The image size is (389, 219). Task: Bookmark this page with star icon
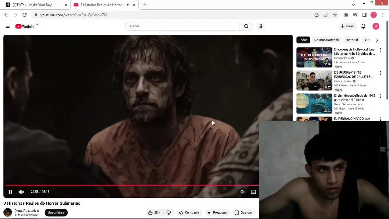(x=335, y=15)
